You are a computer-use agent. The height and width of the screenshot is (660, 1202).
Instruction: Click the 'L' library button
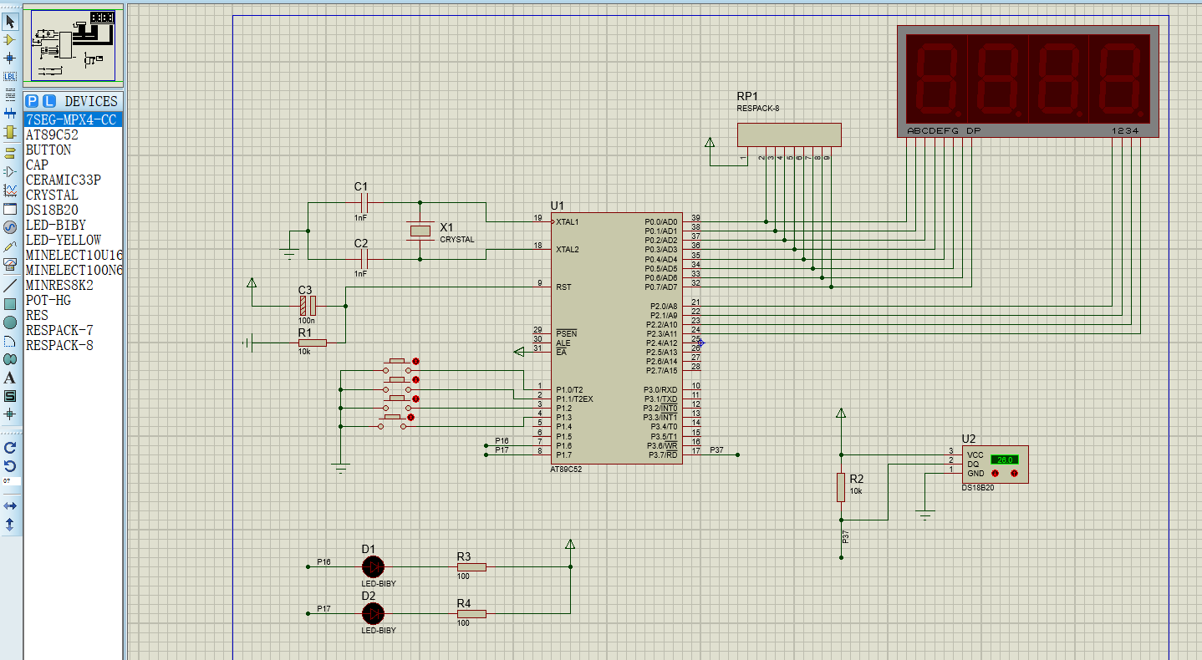(x=49, y=101)
